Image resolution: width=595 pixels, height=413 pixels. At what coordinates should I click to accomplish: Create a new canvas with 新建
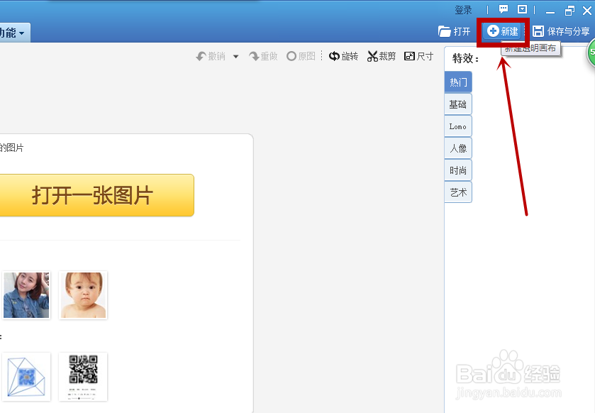(503, 31)
